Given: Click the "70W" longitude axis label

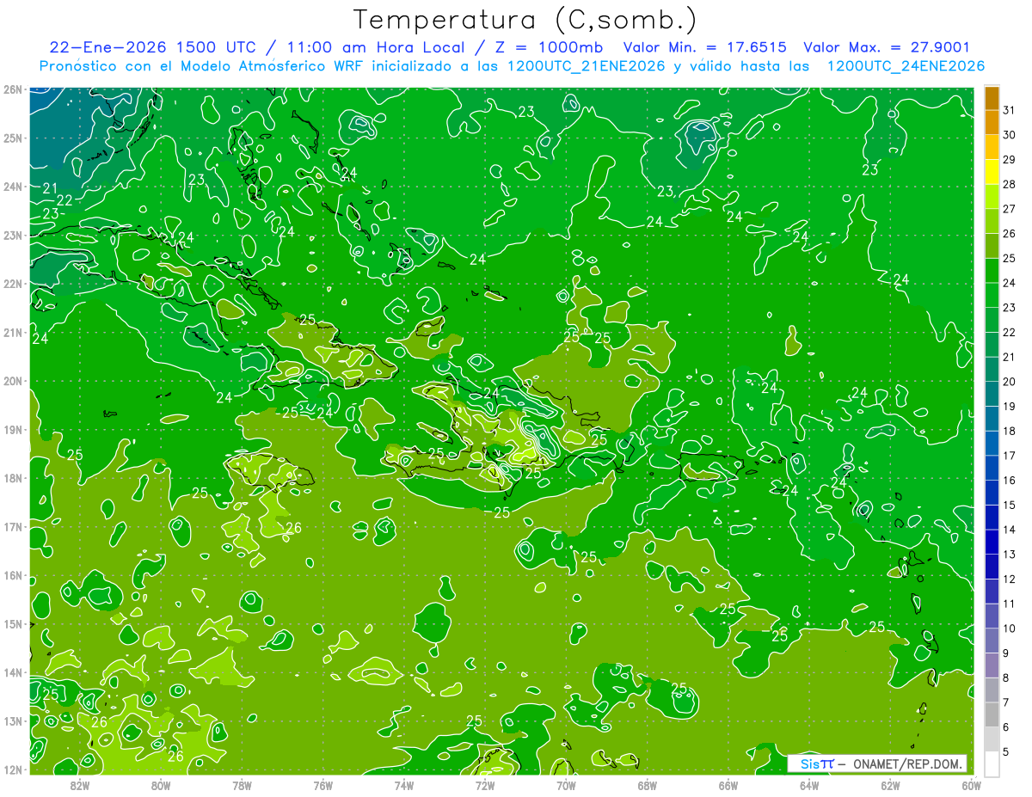Looking at the screenshot, I should [566, 784].
